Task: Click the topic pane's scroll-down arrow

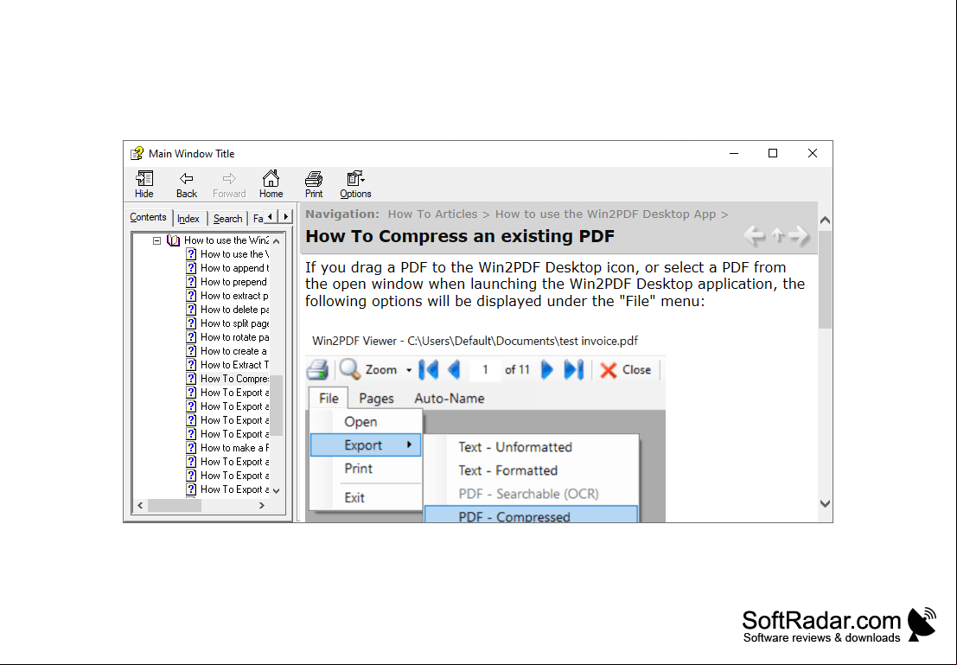Action: pyautogui.click(x=826, y=504)
